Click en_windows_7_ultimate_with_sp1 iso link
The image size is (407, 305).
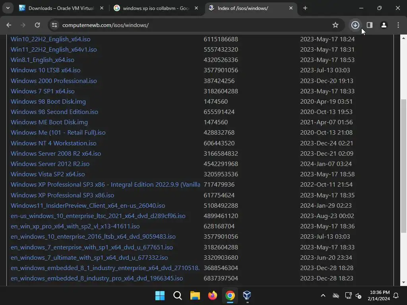click(89, 258)
